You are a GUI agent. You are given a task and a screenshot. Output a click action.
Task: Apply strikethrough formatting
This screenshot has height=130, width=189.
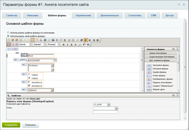coord(75,45)
